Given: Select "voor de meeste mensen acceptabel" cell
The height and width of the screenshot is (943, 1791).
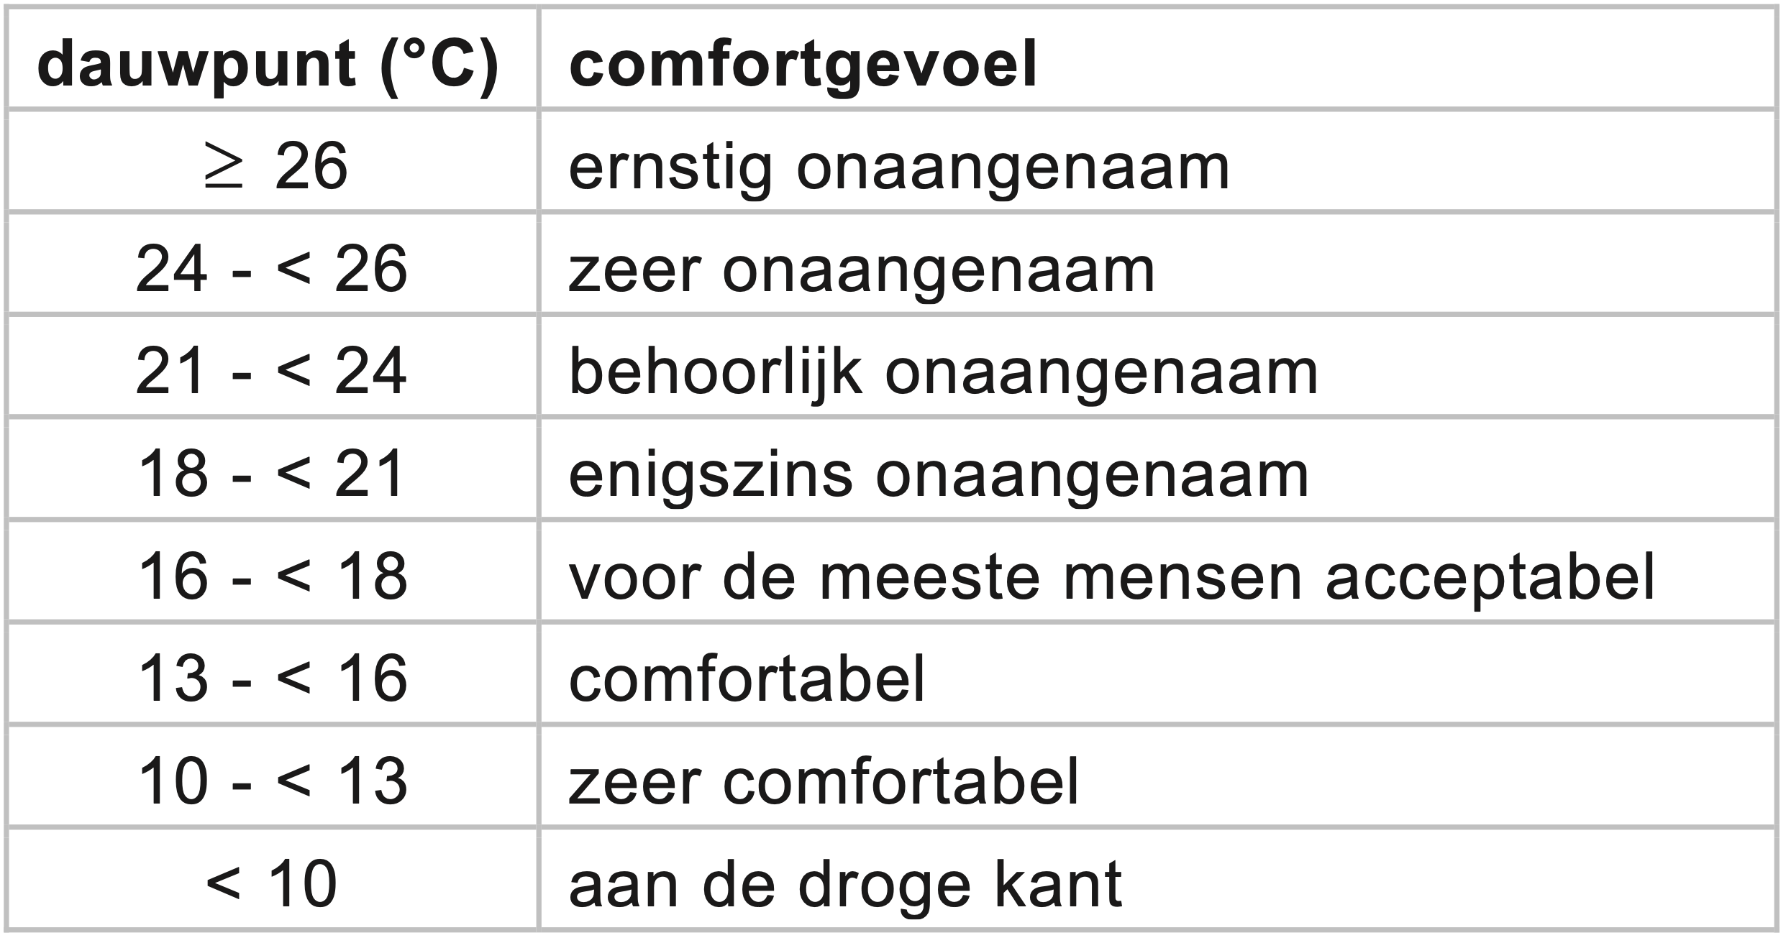Looking at the screenshot, I should (x=1111, y=576).
